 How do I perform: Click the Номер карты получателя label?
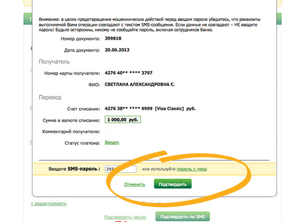coord(72,73)
